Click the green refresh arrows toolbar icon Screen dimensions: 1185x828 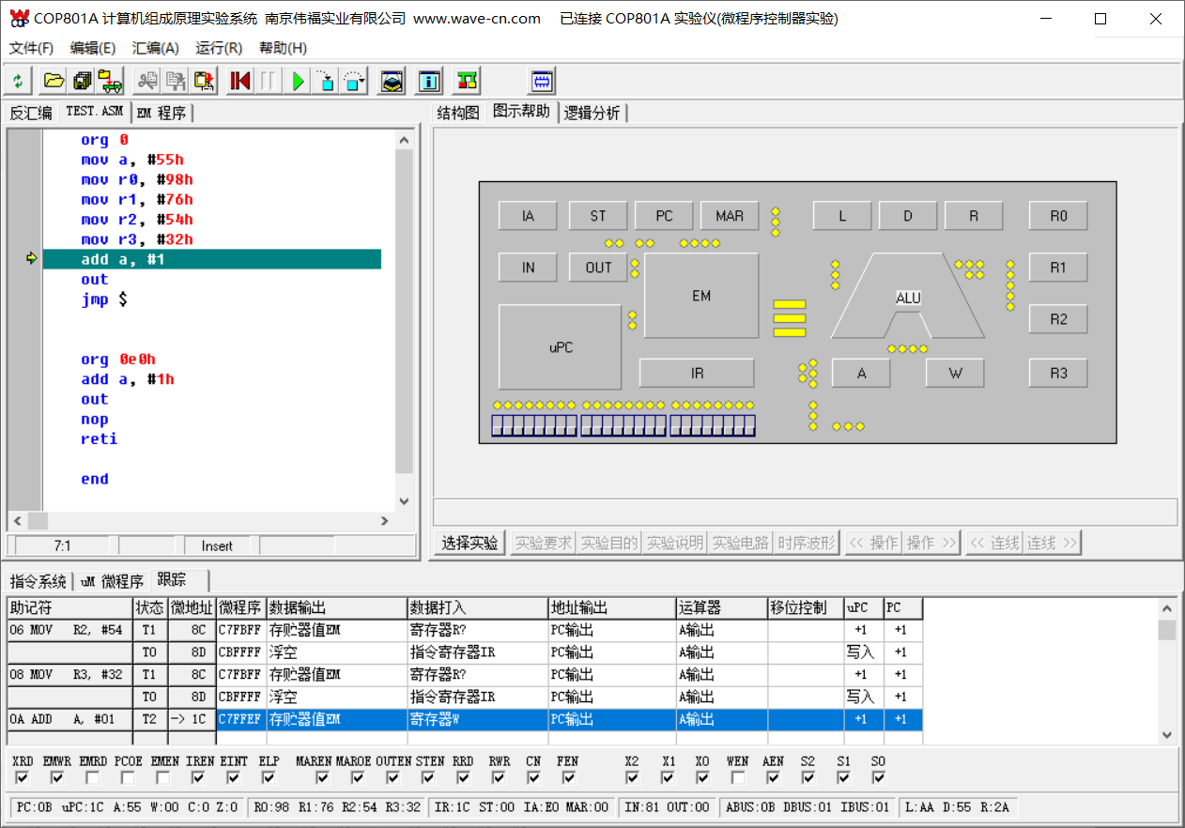(x=17, y=81)
